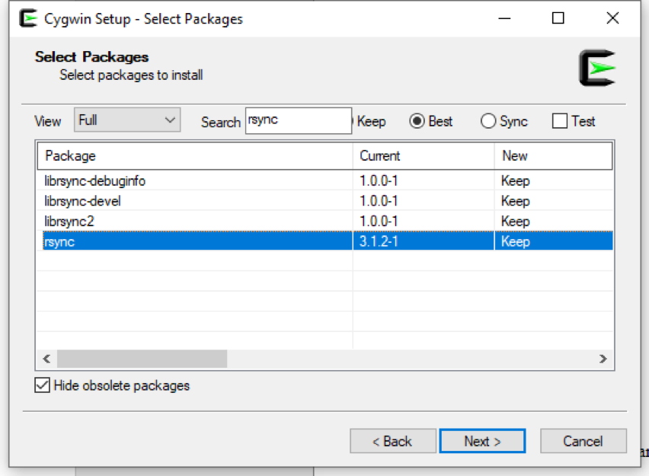
Task: Click the large Cygwin logo in the header
Action: [597, 68]
